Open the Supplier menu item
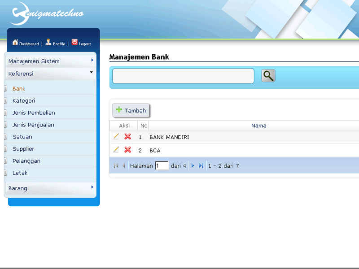The width and height of the screenshot is (359, 269). tap(23, 149)
